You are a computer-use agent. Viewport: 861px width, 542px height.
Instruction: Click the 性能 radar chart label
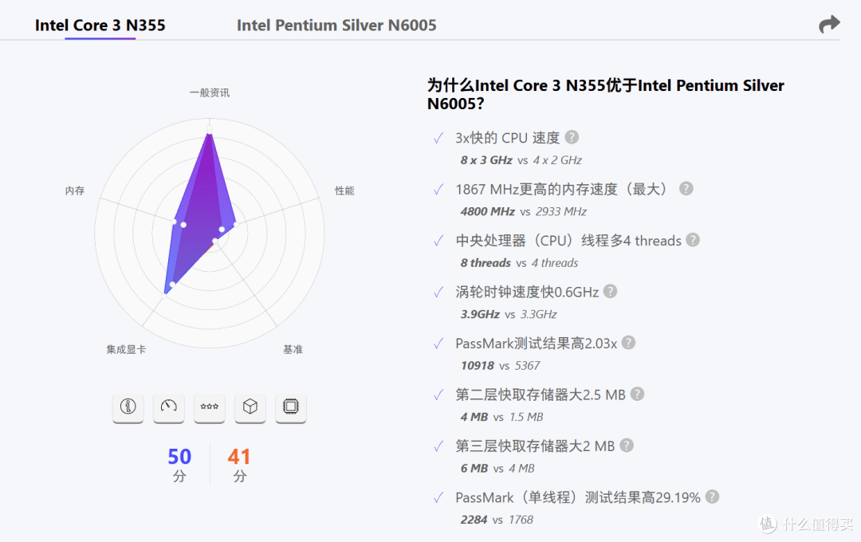[x=344, y=190]
